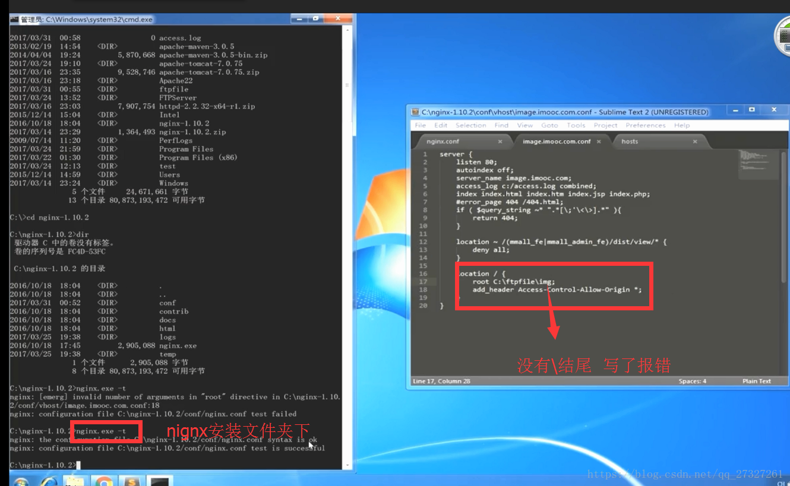The height and width of the screenshot is (486, 790).
Task: Minimize the Sublime Text window
Action: [x=735, y=110]
